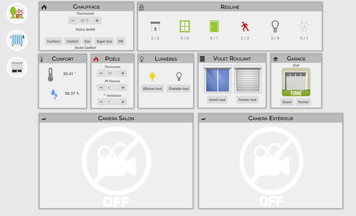Viewport: 356px width, 216px height.
Task: Click the power plug icon in Résumé
Action: pos(304,26)
